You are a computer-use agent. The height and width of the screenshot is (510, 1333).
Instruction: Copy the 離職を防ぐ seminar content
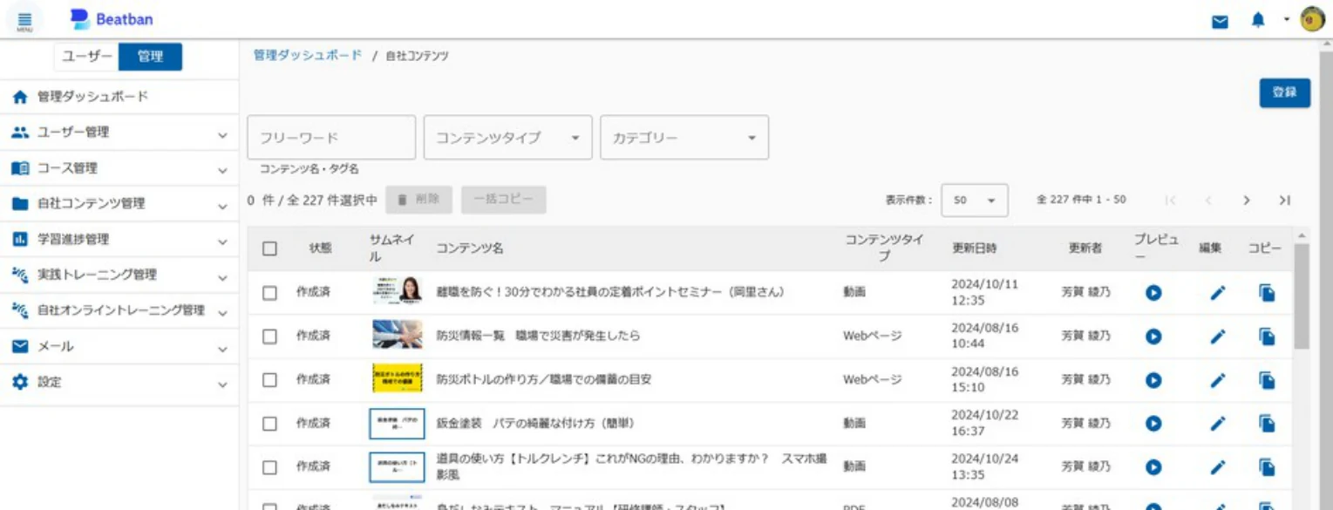pos(1268,293)
